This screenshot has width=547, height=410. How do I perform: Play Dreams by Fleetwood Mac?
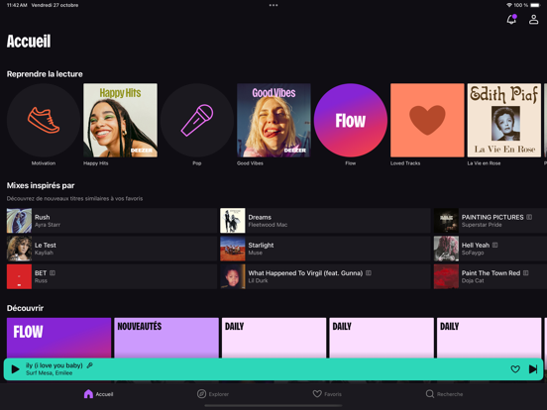(325, 221)
